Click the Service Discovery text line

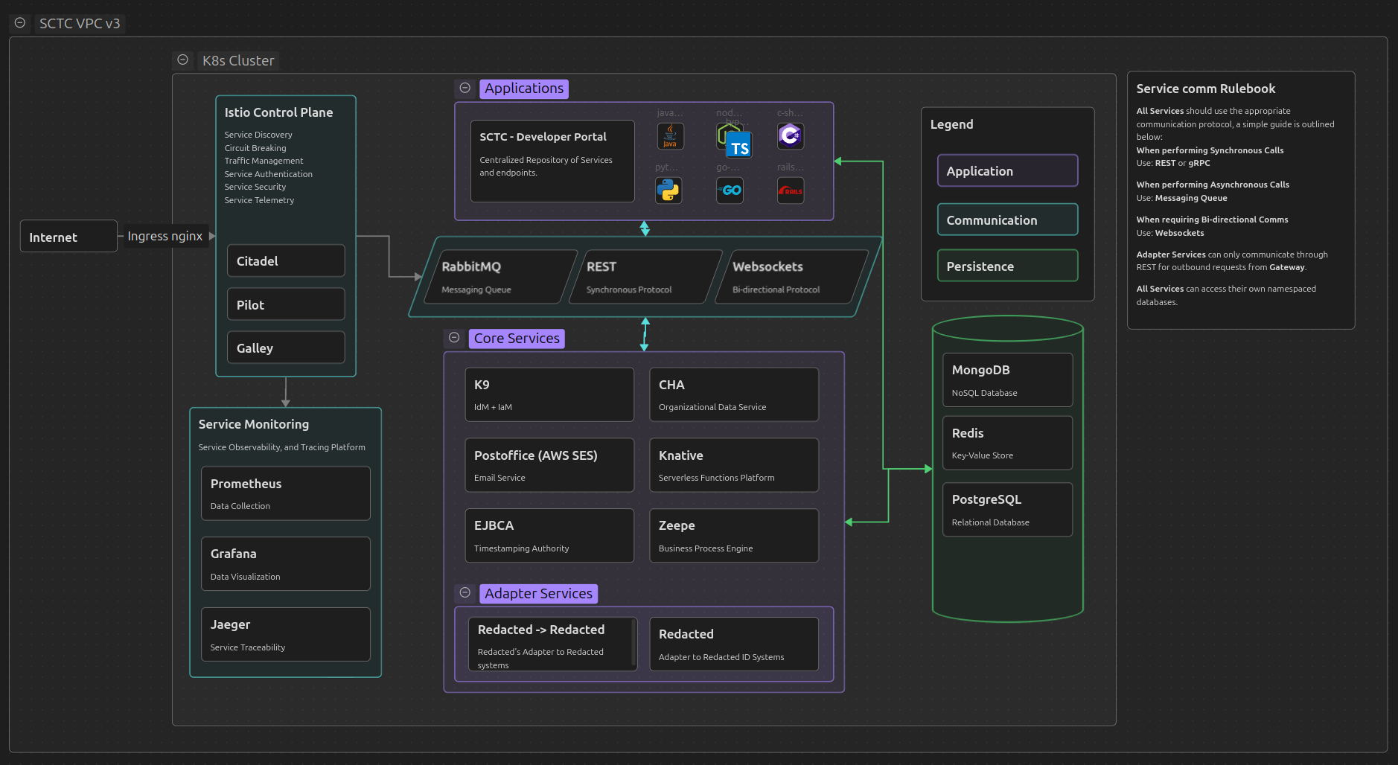click(x=258, y=135)
